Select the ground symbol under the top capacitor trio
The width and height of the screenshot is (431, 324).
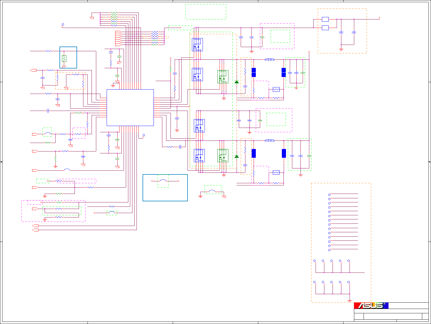[x=251, y=51]
